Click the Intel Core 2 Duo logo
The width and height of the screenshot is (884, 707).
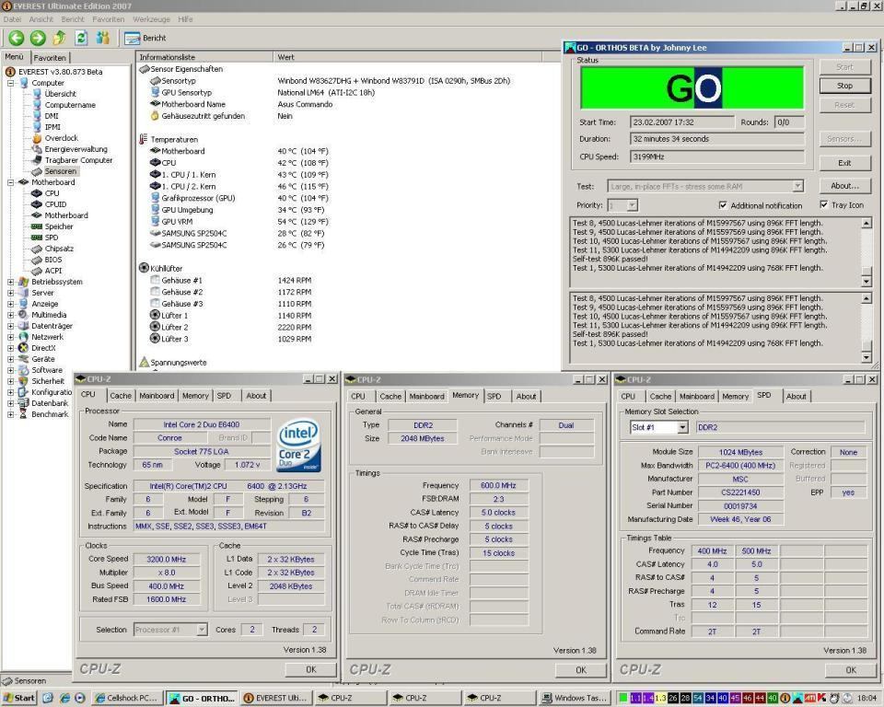tap(299, 445)
